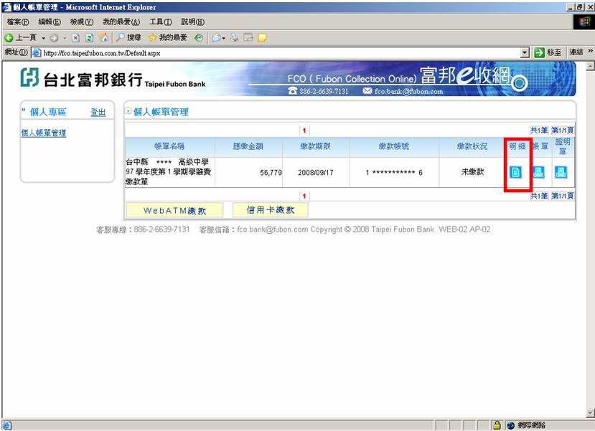Click the 信用卡繳款 button
Screen dimensions: 595x431
coord(270,210)
